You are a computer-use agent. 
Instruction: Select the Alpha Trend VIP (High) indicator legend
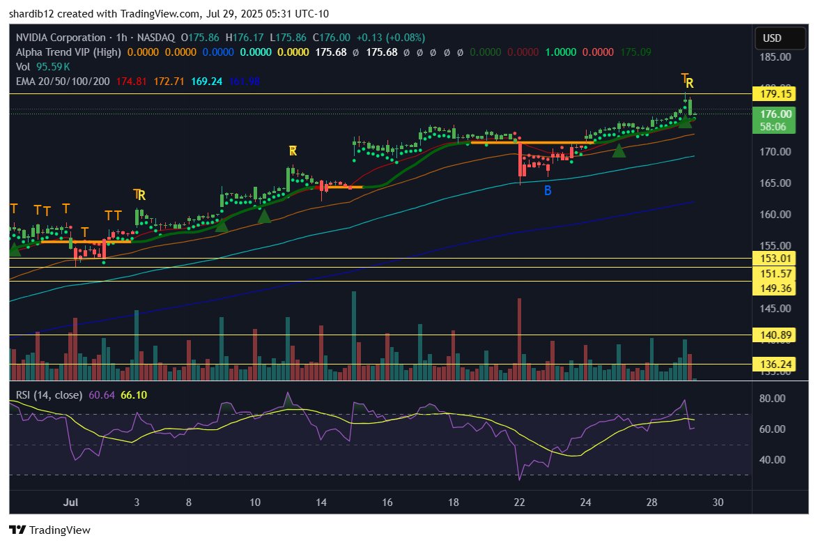pyautogui.click(x=68, y=52)
